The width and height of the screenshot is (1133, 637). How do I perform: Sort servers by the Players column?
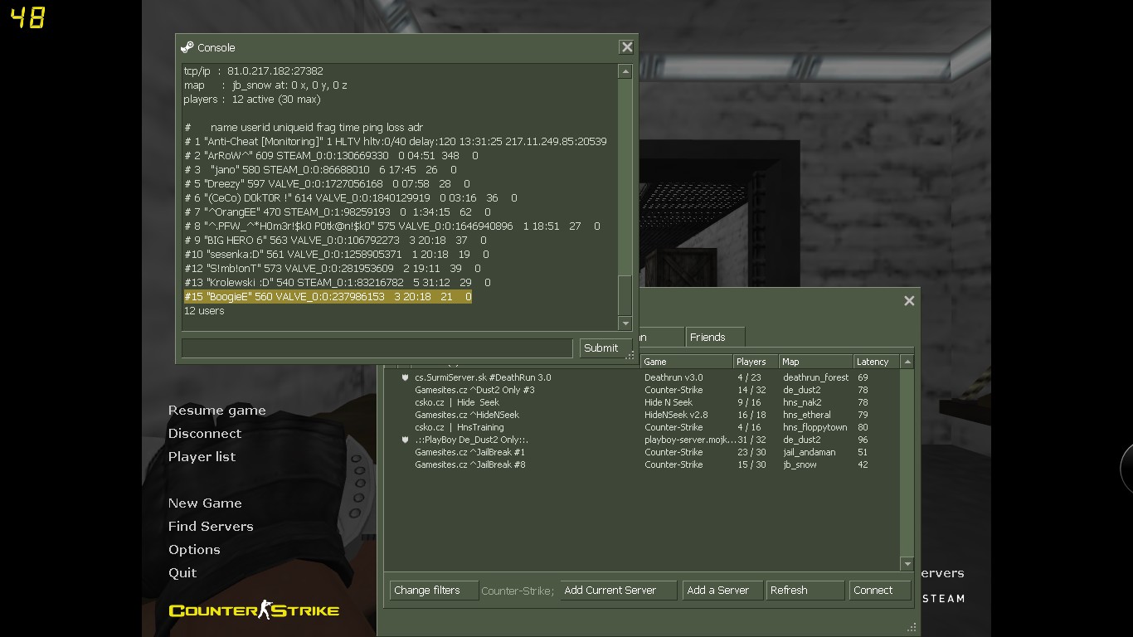click(755, 362)
